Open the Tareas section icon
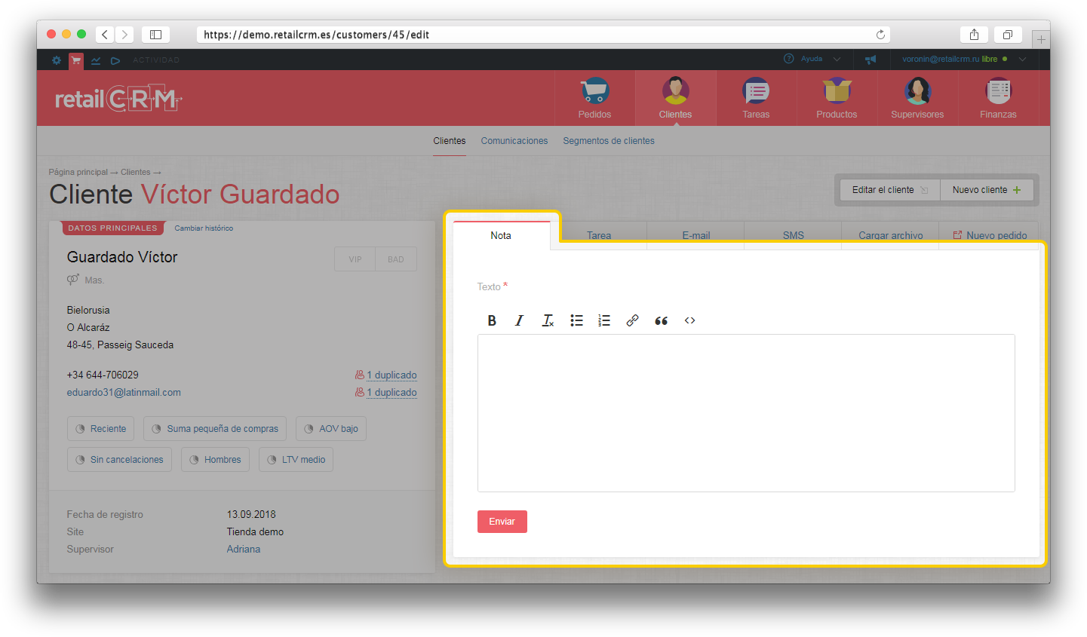The image size is (1087, 637). tap(756, 98)
